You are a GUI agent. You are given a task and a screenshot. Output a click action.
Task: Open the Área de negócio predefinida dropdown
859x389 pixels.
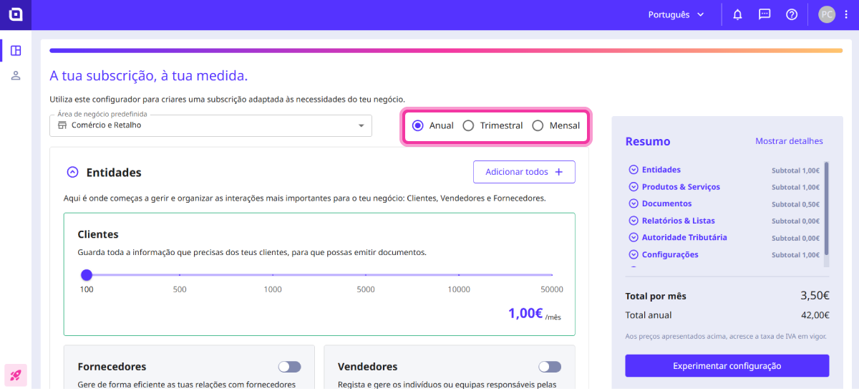click(211, 125)
